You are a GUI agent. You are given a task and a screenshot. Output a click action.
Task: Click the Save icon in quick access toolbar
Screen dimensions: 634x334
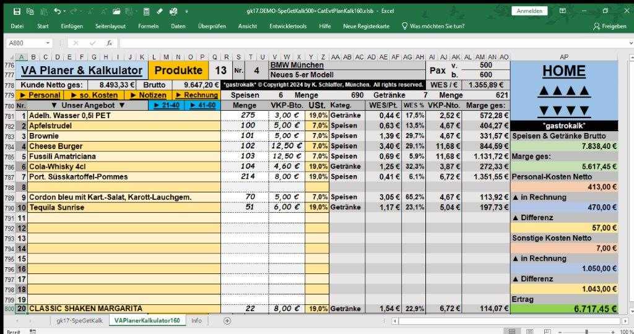[17, 11]
